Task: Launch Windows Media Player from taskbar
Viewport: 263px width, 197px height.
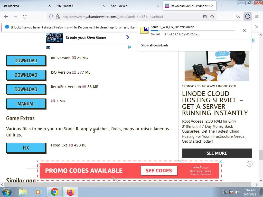Action: click(38, 192)
